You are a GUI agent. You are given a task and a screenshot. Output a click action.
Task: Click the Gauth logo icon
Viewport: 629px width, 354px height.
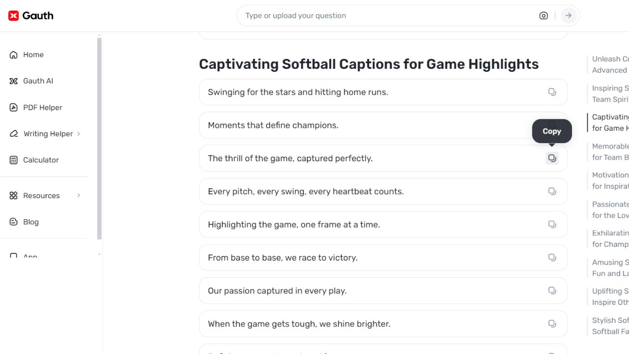click(13, 15)
